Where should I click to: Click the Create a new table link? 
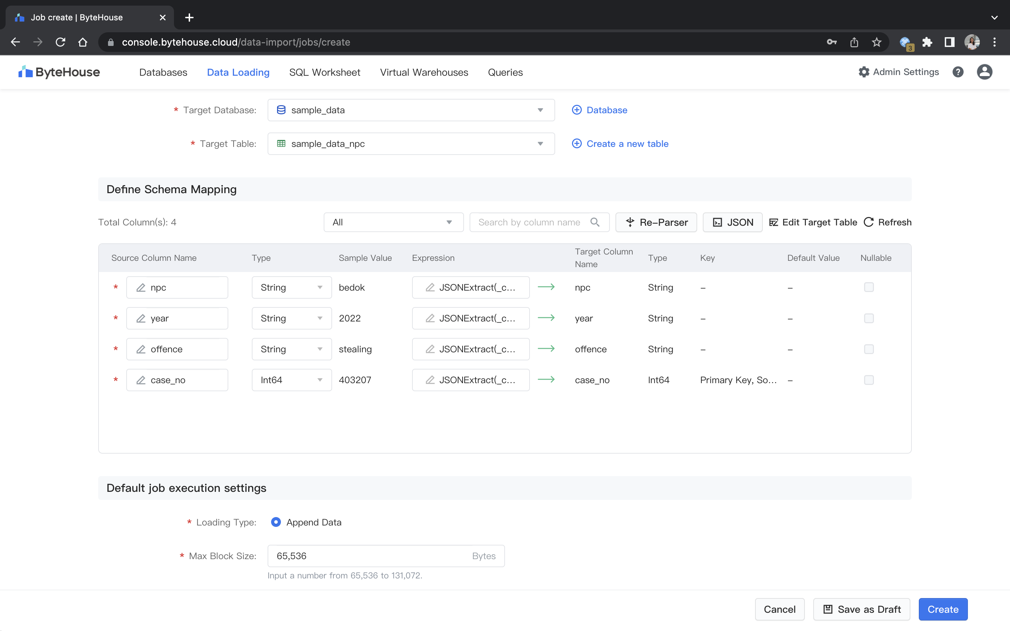click(626, 144)
